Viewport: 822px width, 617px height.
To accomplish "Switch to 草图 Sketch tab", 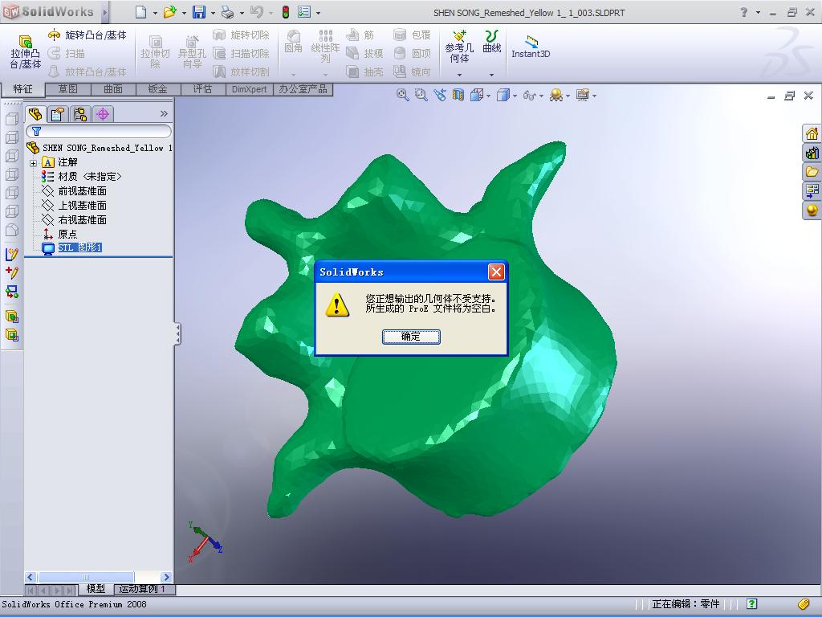I will point(67,89).
